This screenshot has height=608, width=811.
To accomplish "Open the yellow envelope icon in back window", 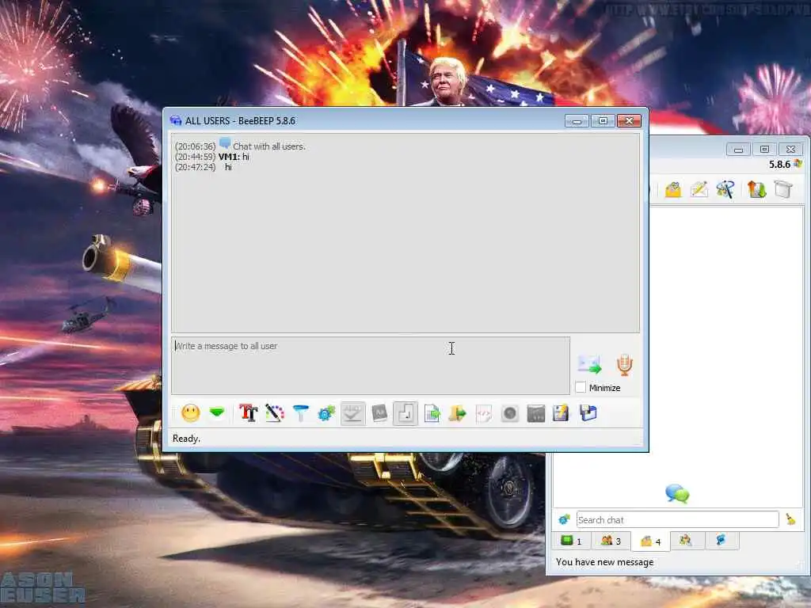I will click(673, 190).
